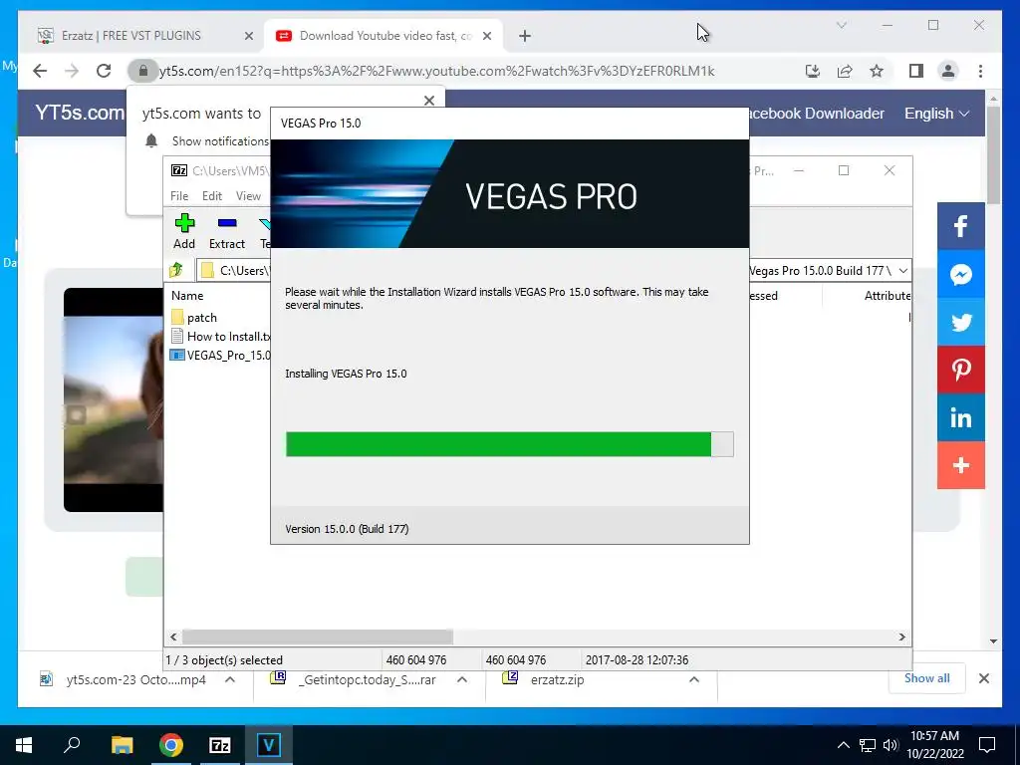Image resolution: width=1020 pixels, height=765 pixels.
Task: Click the video thumbnail preview
Action: coord(114,399)
